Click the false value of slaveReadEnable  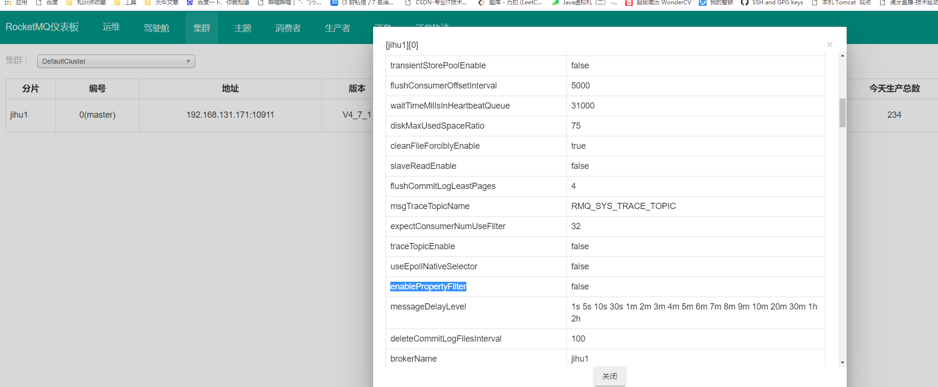tap(580, 166)
